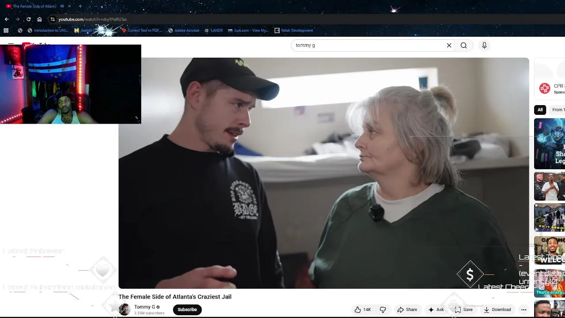Open the LANDR bookmark

click(214, 30)
